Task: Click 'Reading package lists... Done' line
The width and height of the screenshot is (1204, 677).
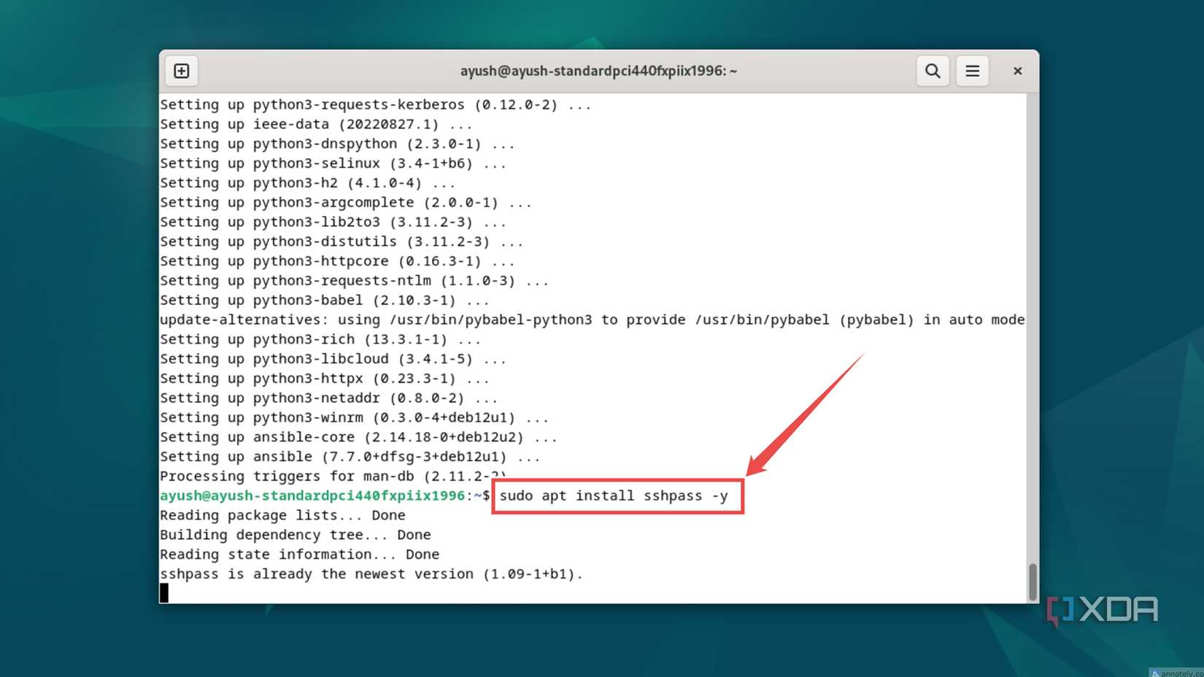Action: coord(282,515)
